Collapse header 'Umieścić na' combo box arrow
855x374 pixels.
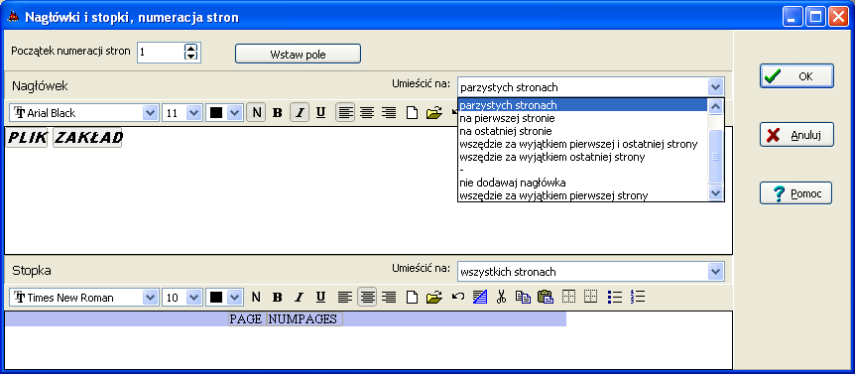pos(715,87)
